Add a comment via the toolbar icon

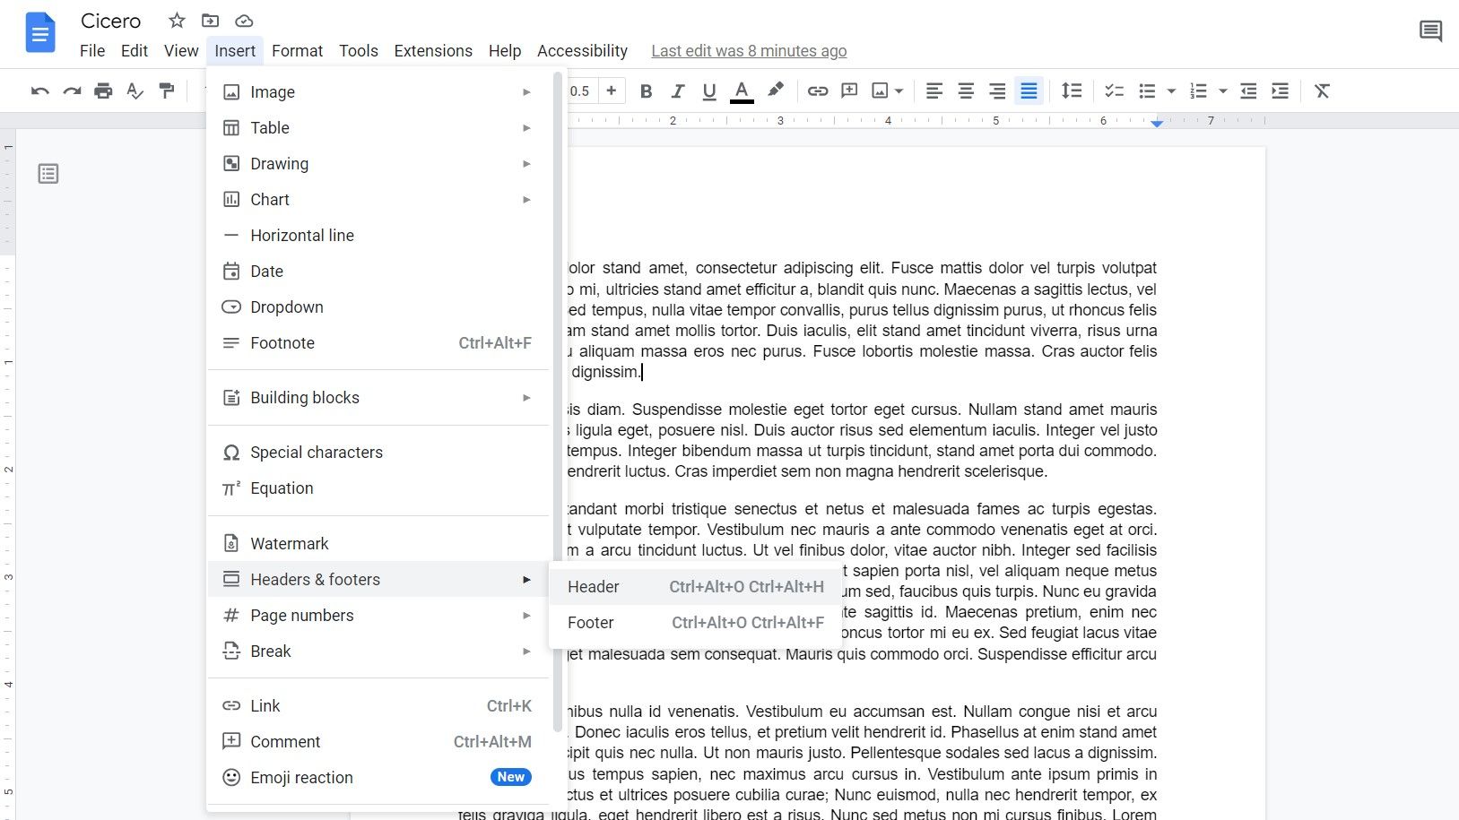(849, 91)
